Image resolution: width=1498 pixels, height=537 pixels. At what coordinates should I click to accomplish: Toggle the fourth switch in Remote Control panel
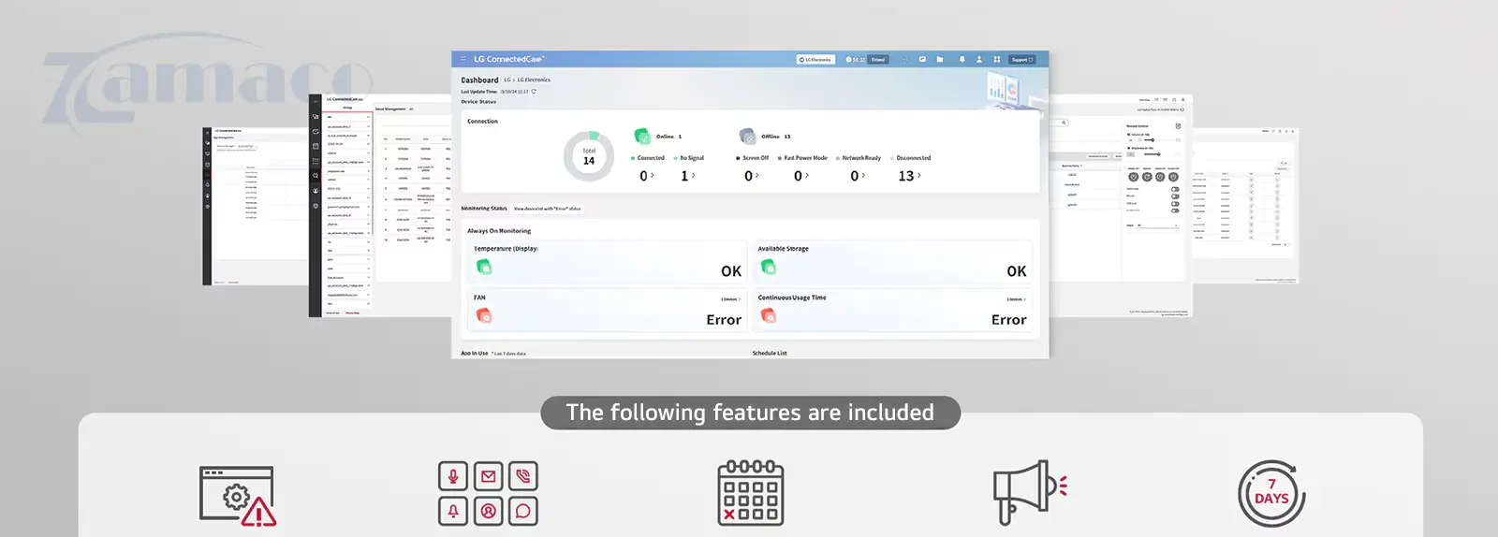(x=1175, y=210)
